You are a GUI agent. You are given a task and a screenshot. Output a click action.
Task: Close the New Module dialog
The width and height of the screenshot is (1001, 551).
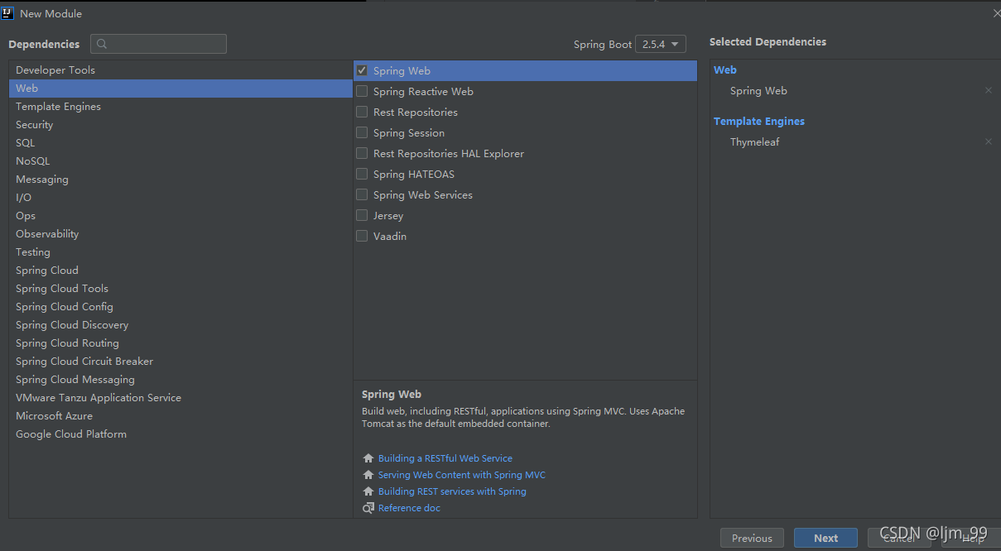(x=996, y=13)
